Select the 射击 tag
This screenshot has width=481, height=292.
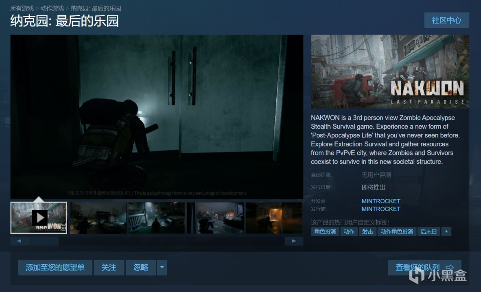pyautogui.click(x=367, y=231)
